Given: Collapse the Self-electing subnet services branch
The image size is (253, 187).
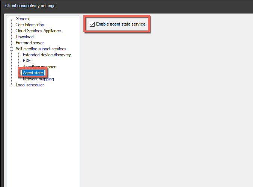Looking at the screenshot, I should point(12,49).
